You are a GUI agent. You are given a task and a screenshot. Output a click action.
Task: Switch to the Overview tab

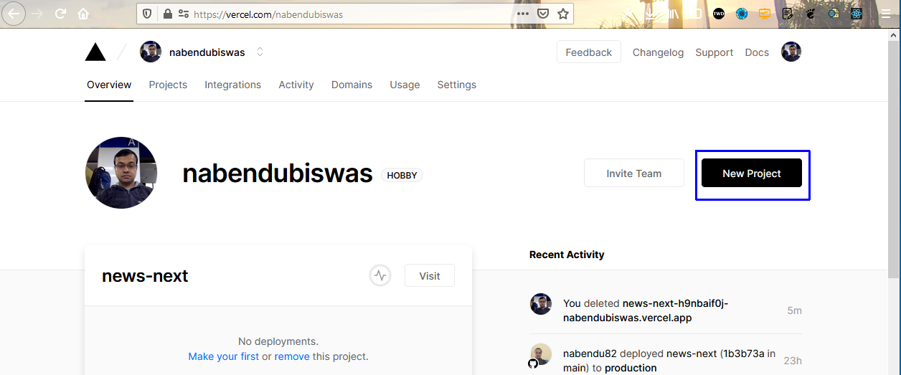[x=109, y=85]
